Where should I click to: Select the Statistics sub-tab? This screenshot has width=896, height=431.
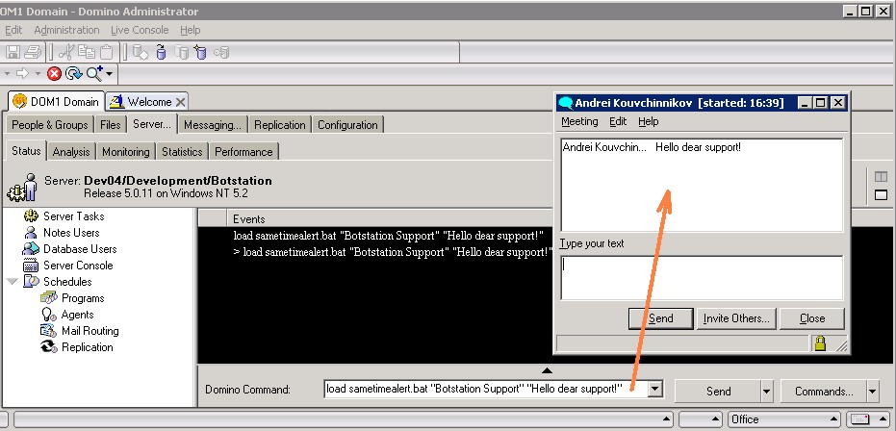[182, 152]
